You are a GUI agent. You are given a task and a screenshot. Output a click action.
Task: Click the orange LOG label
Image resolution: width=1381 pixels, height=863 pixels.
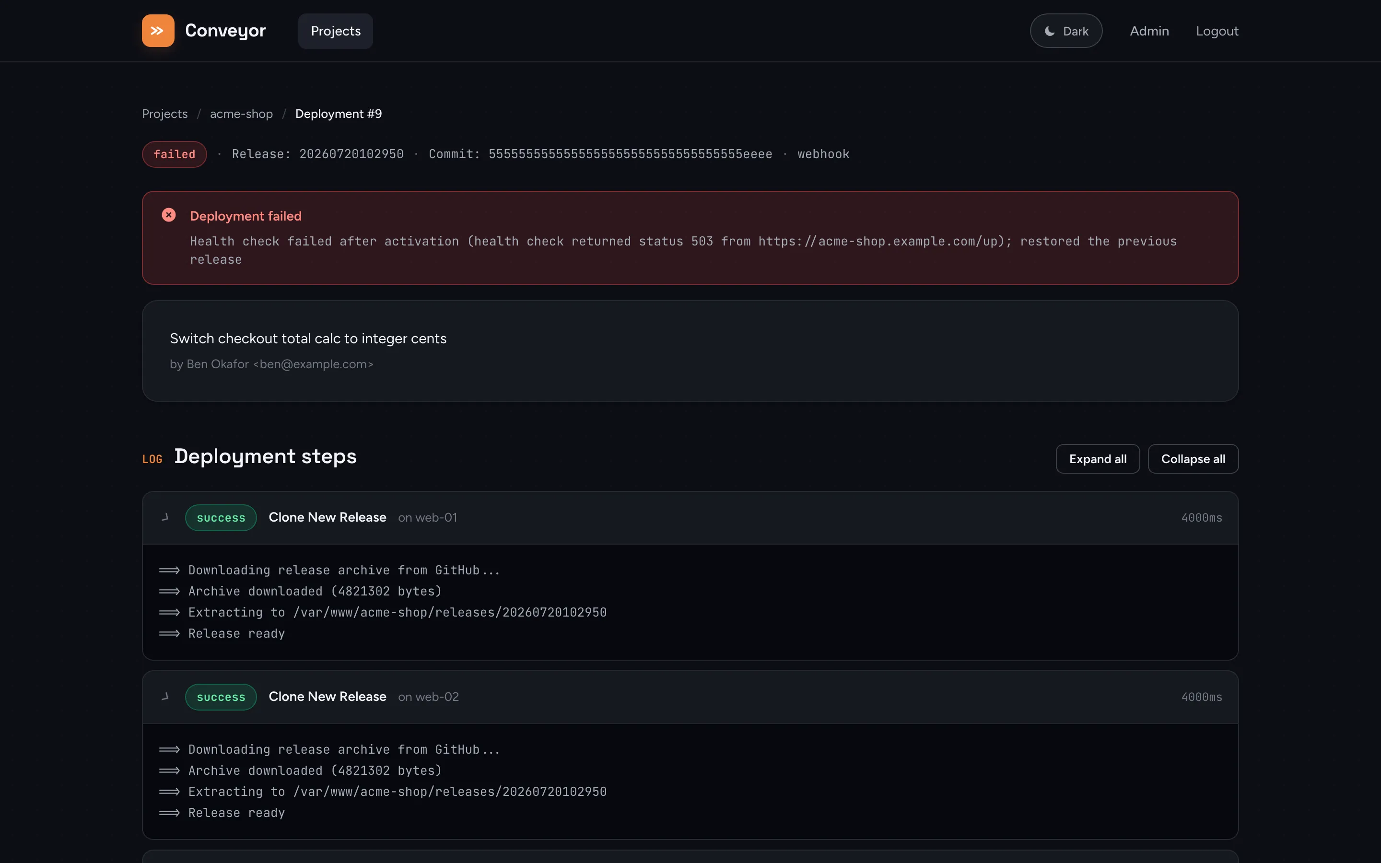pos(152,459)
